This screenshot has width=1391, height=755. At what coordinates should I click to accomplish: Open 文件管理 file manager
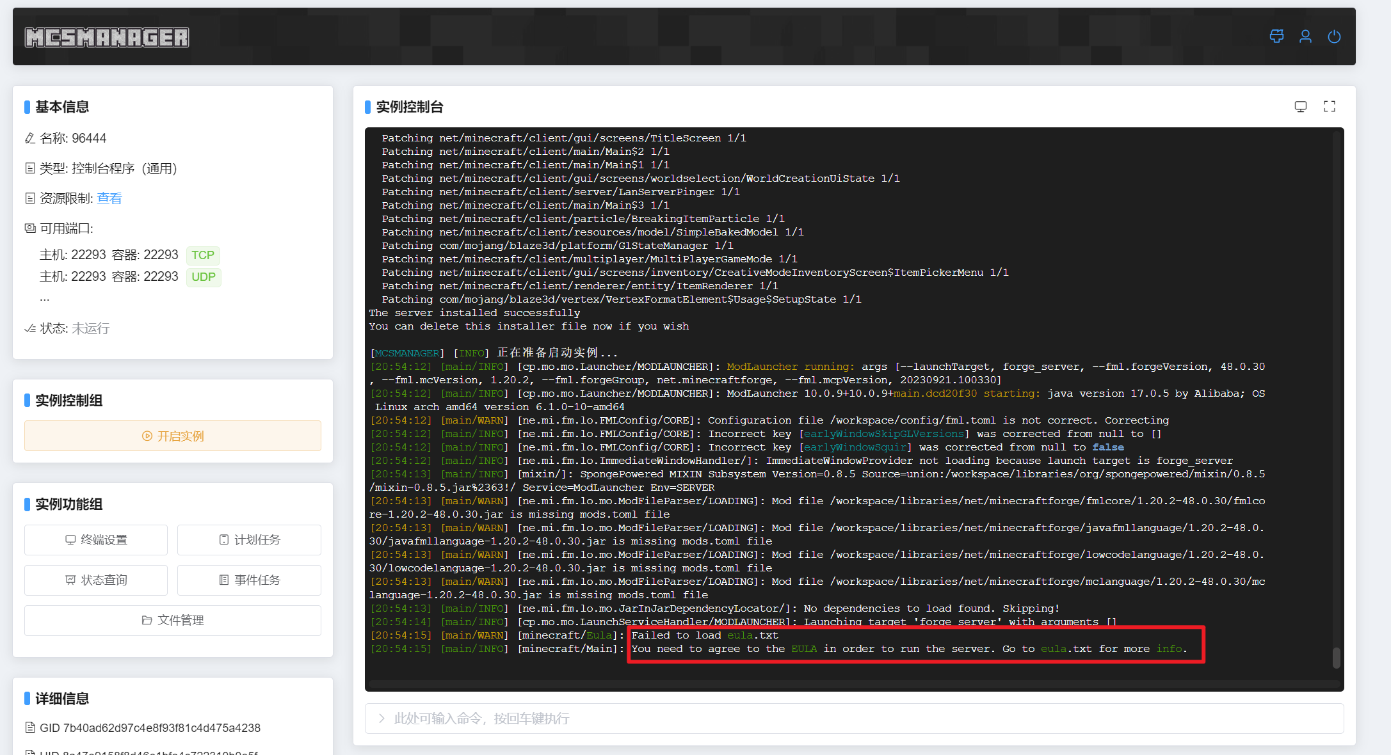pyautogui.click(x=173, y=621)
